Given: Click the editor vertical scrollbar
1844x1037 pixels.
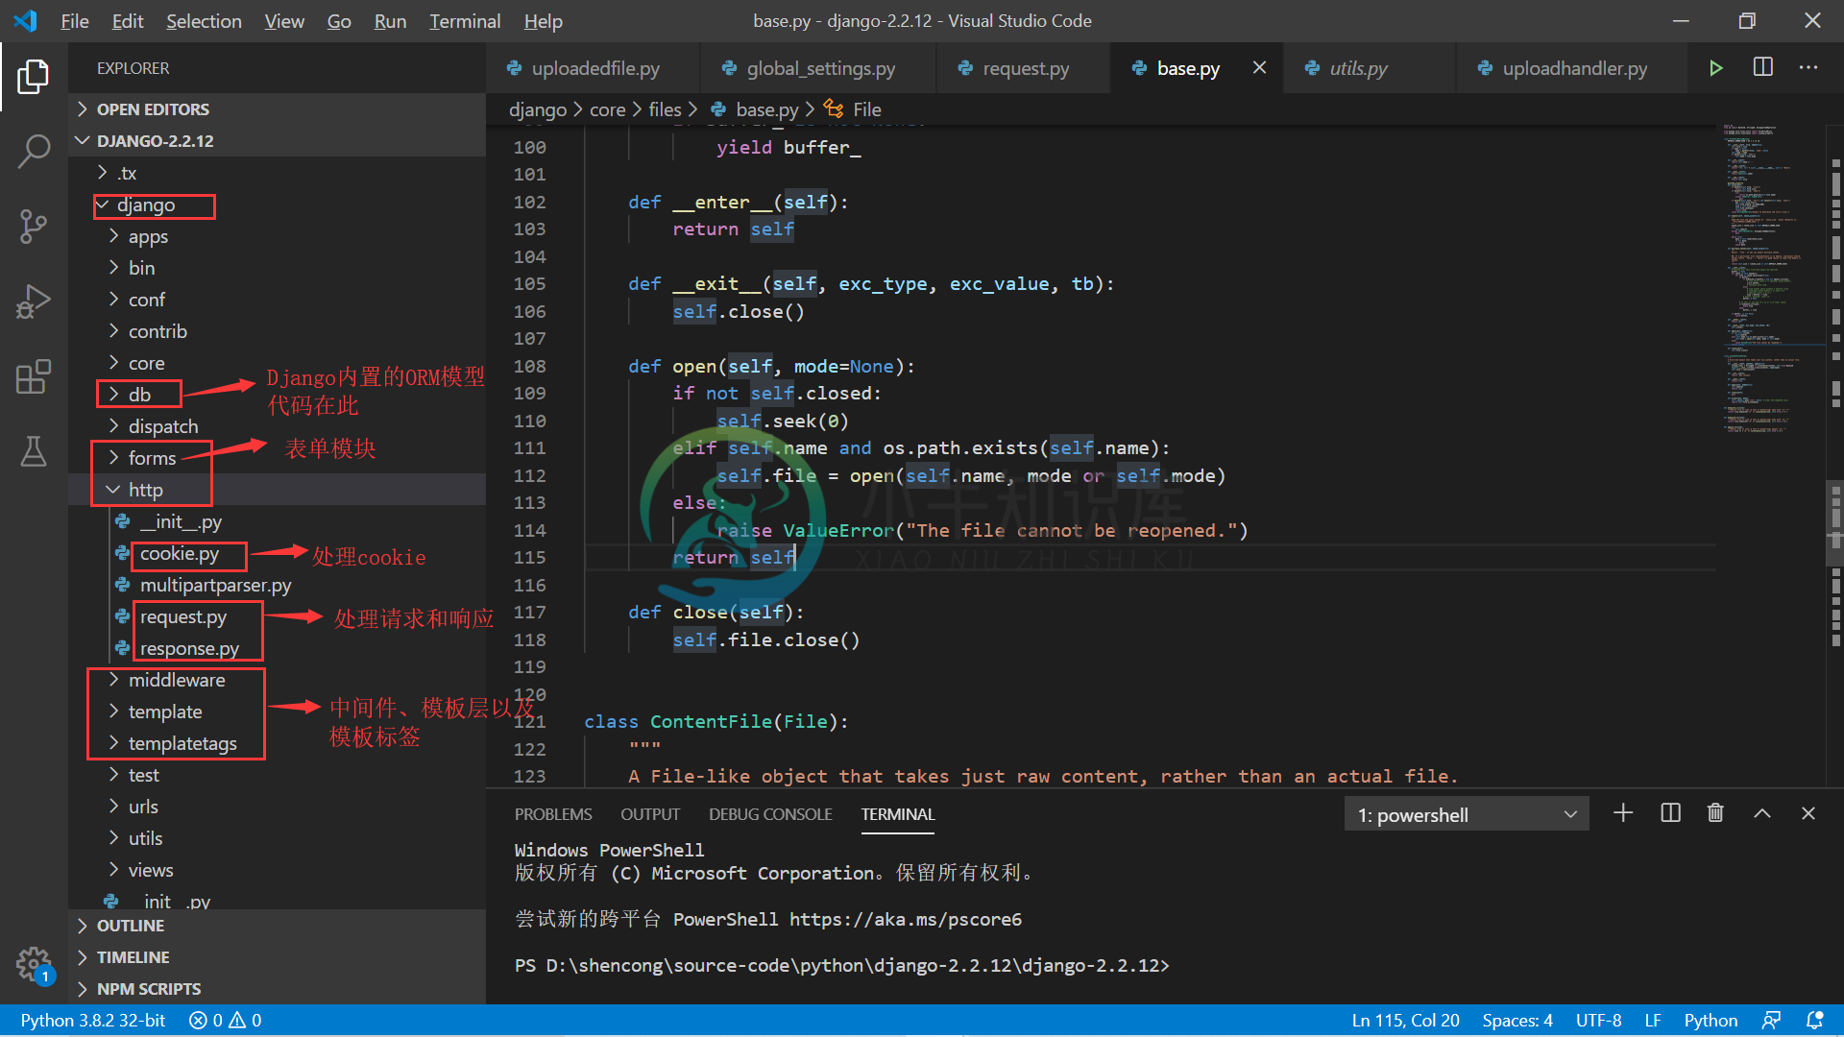Looking at the screenshot, I should point(1834,523).
